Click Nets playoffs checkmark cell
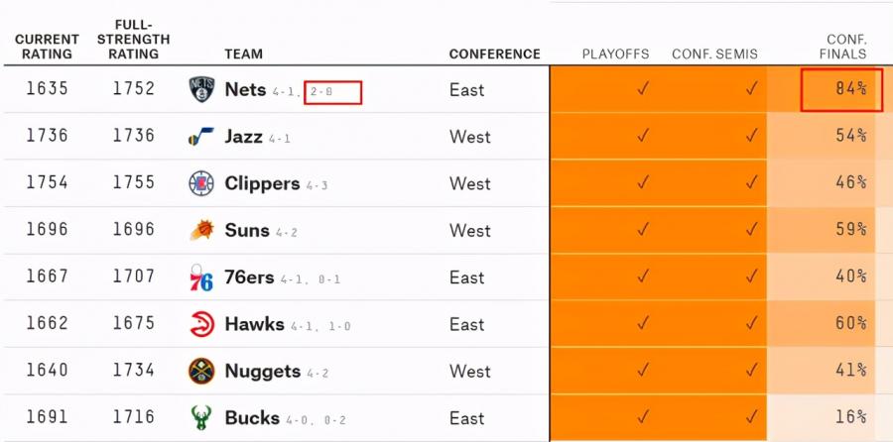Screen dimensions: 893x442 [x=643, y=89]
